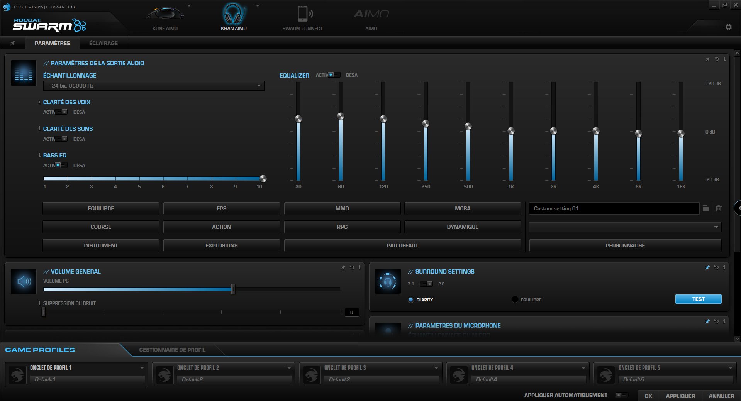Open settings gear in top right
The image size is (741, 401).
[x=728, y=27]
